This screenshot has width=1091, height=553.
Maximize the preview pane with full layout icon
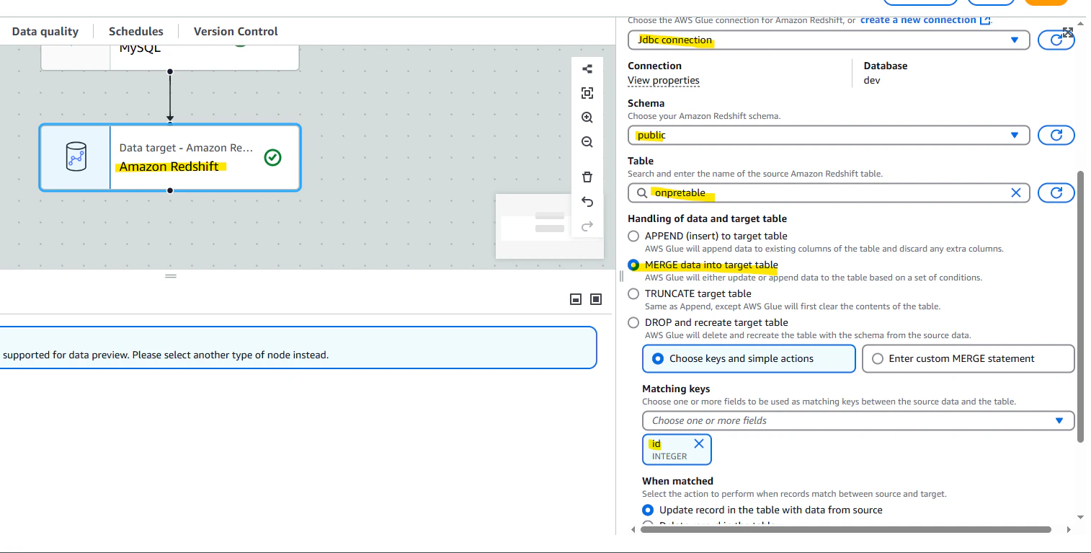pyautogui.click(x=596, y=299)
